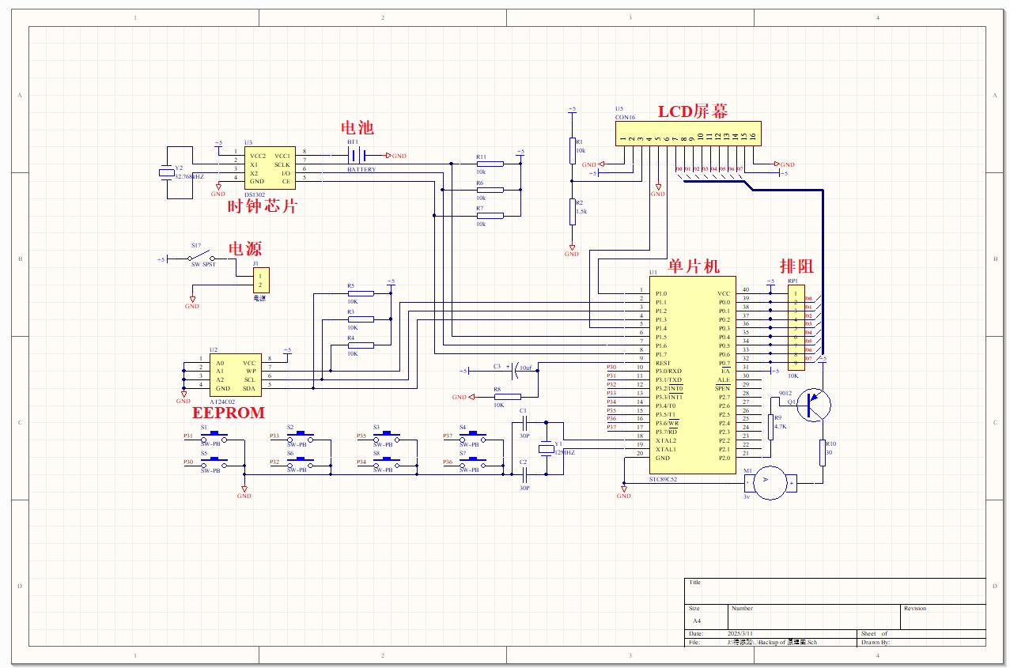Click the red 'LCD屏幕' label
The width and height of the screenshot is (1010, 668).
point(692,111)
